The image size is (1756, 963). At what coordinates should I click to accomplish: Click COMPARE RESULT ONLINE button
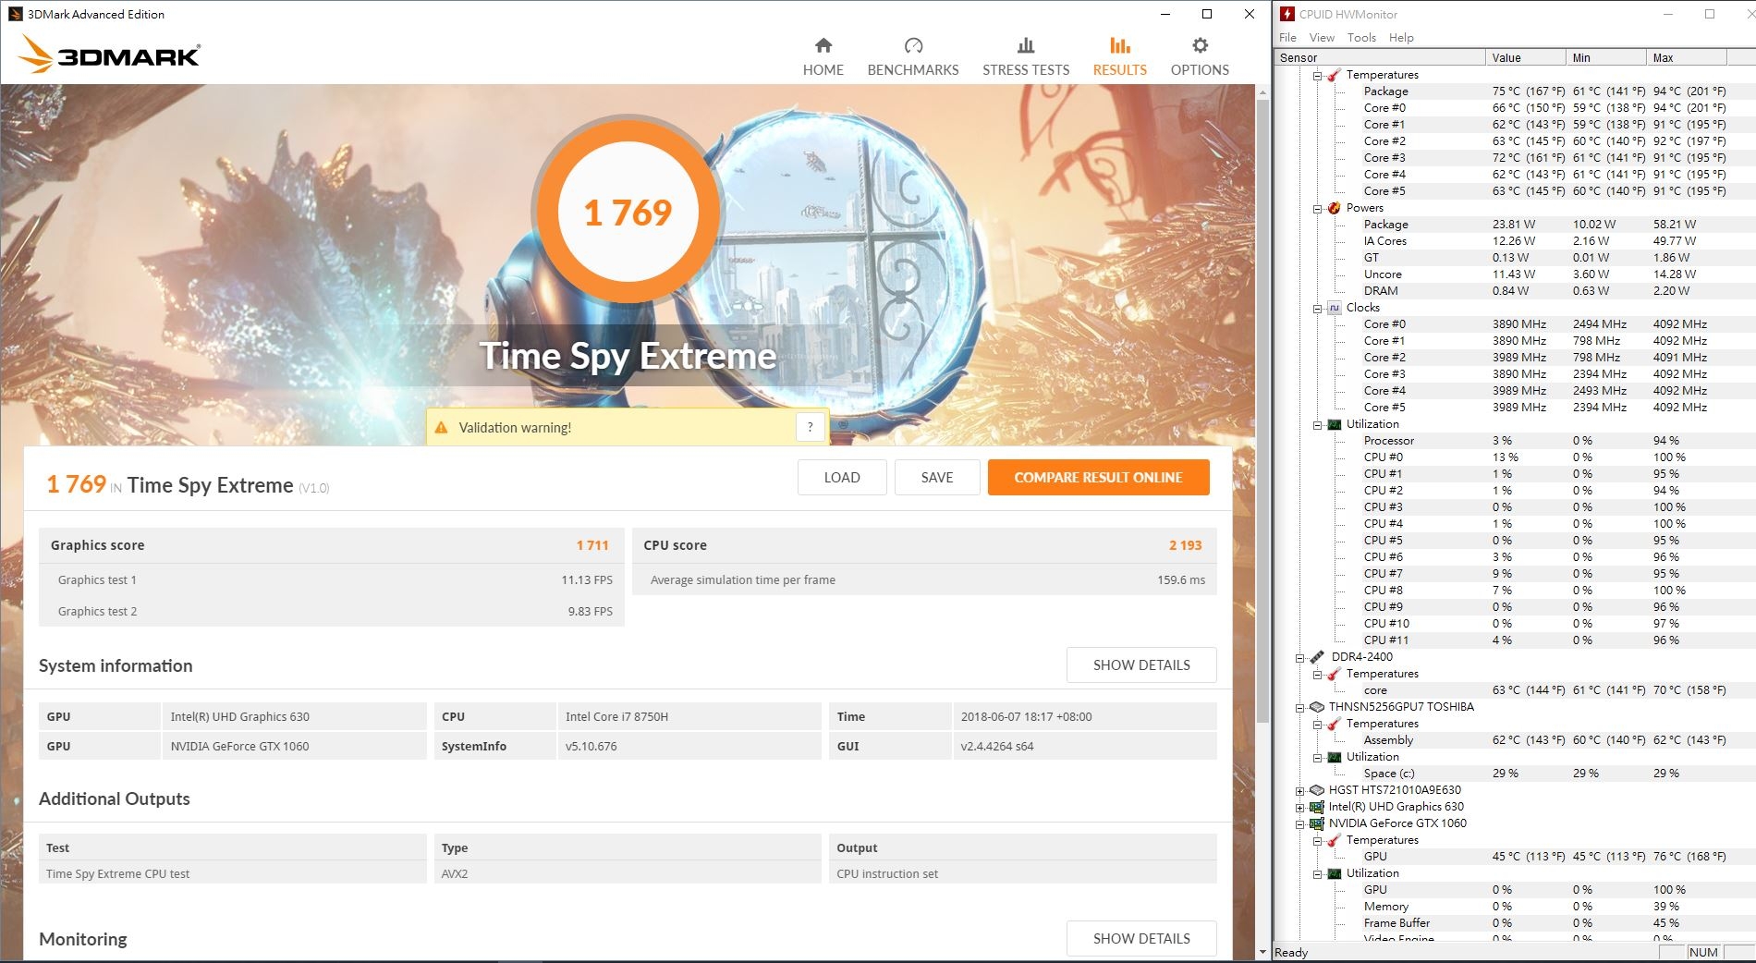[1098, 478]
